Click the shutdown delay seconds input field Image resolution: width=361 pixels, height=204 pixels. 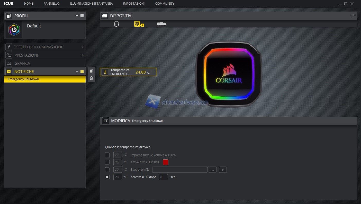click(x=163, y=177)
